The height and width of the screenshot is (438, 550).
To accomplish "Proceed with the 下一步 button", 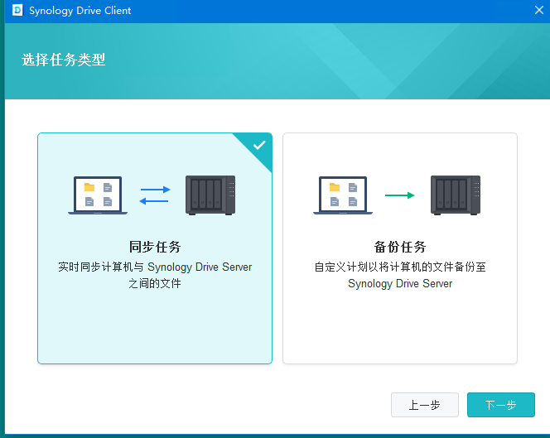I will [x=500, y=405].
